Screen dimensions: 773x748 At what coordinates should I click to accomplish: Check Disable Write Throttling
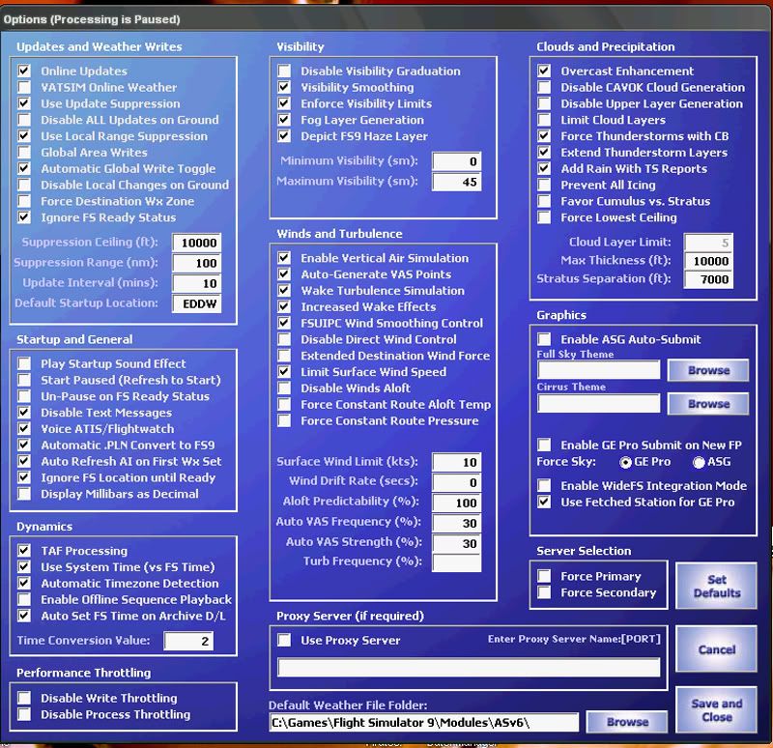[x=24, y=698]
